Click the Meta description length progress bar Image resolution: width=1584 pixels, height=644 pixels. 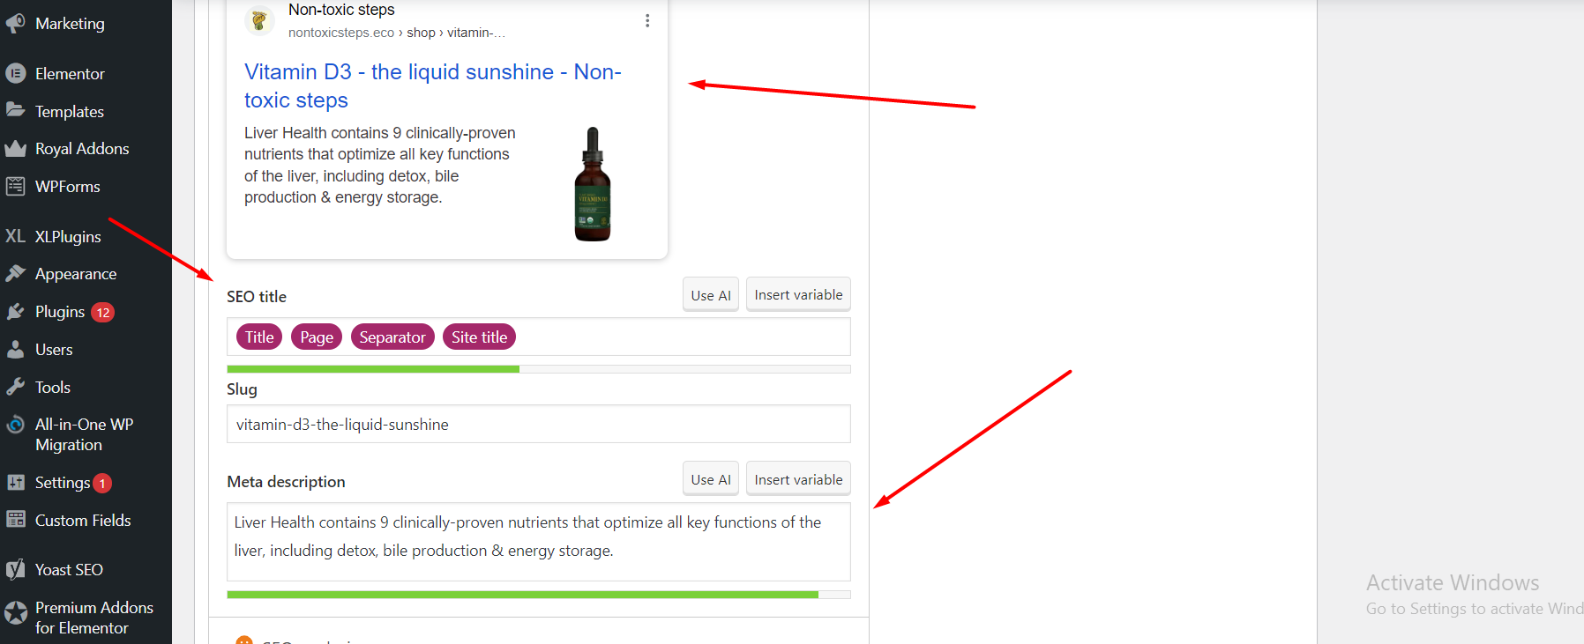coord(539,595)
